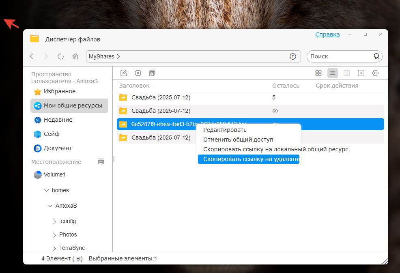Click MyShares in the path bar
This screenshot has height=273, width=400.
(101, 56)
